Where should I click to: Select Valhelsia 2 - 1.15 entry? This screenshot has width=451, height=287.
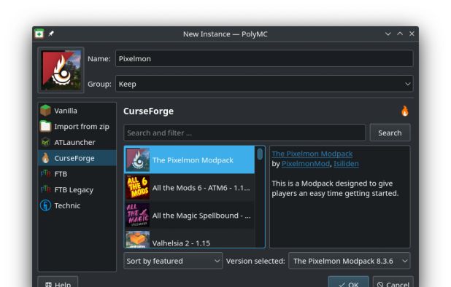click(190, 239)
